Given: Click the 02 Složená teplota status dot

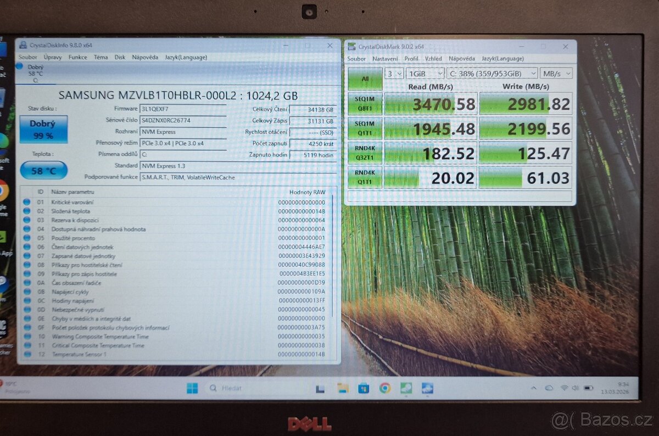Looking at the screenshot, I should [x=26, y=211].
